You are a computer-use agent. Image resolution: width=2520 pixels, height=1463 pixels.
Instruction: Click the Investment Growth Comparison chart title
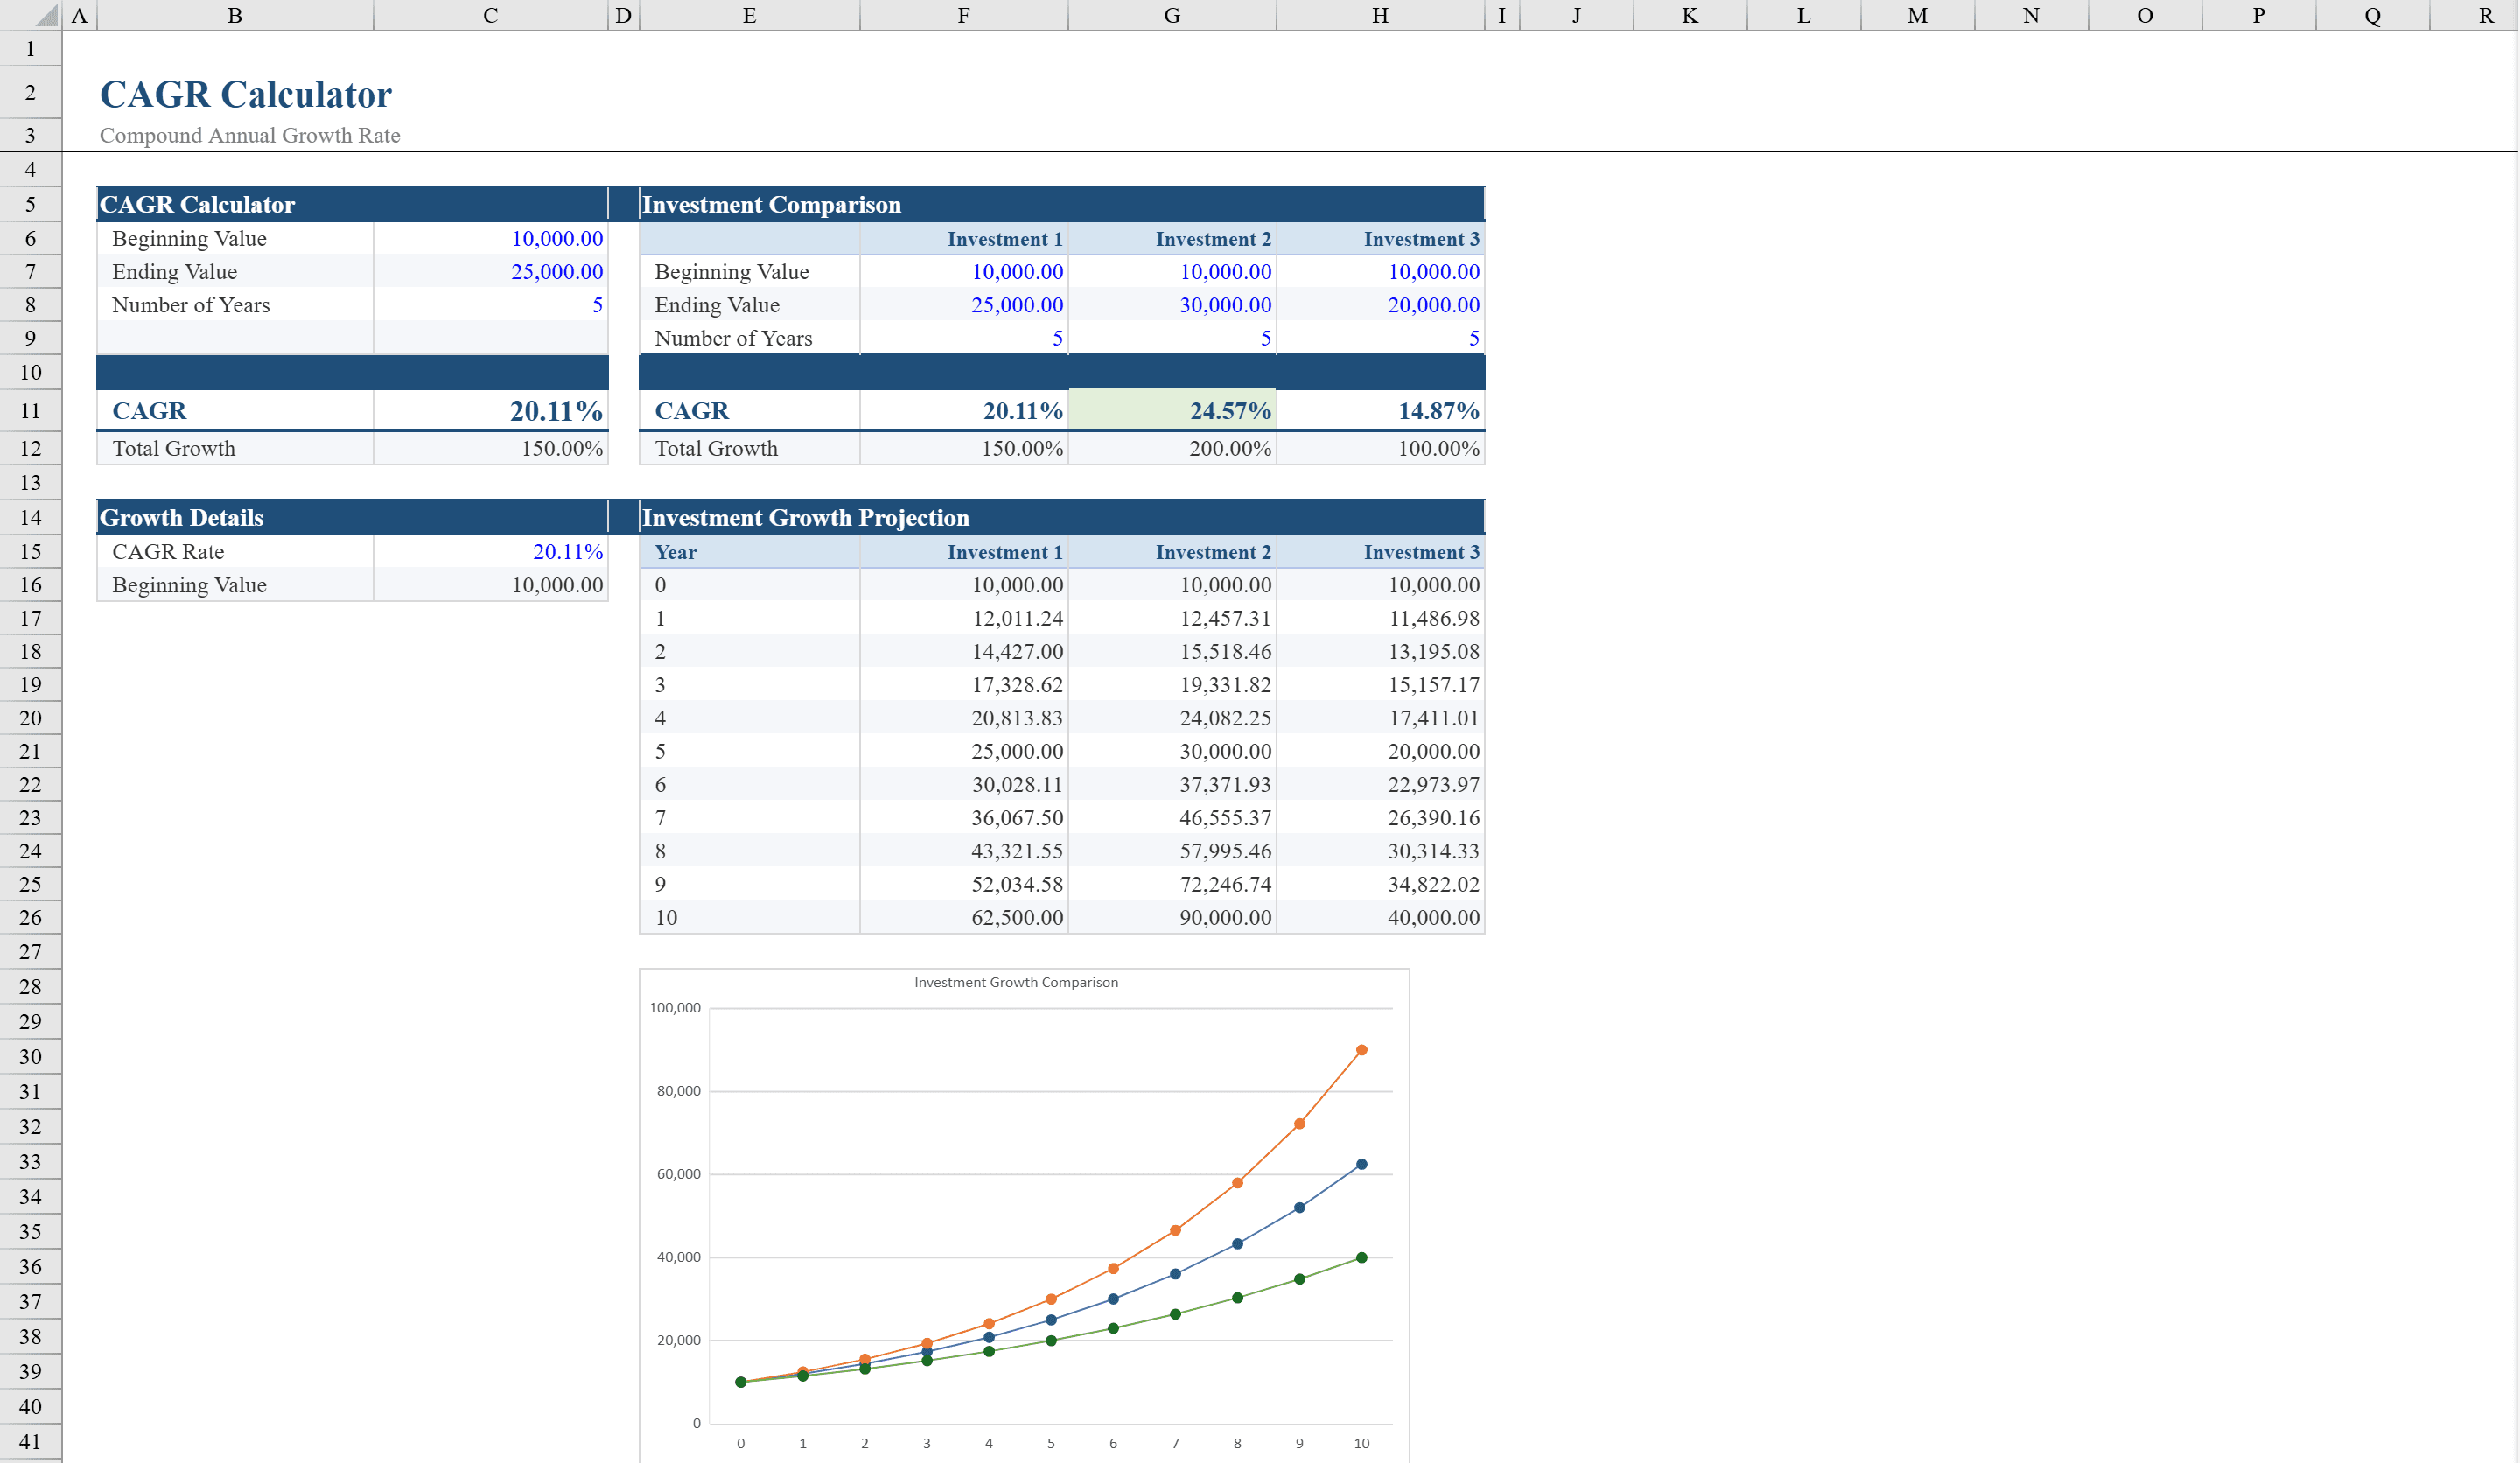pos(1017,982)
